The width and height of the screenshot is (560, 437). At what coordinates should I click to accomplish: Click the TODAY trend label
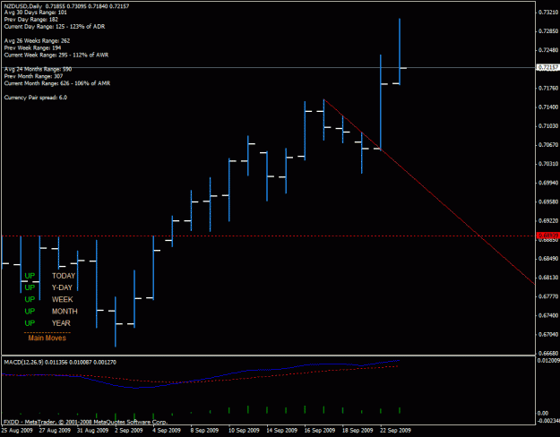click(x=64, y=276)
